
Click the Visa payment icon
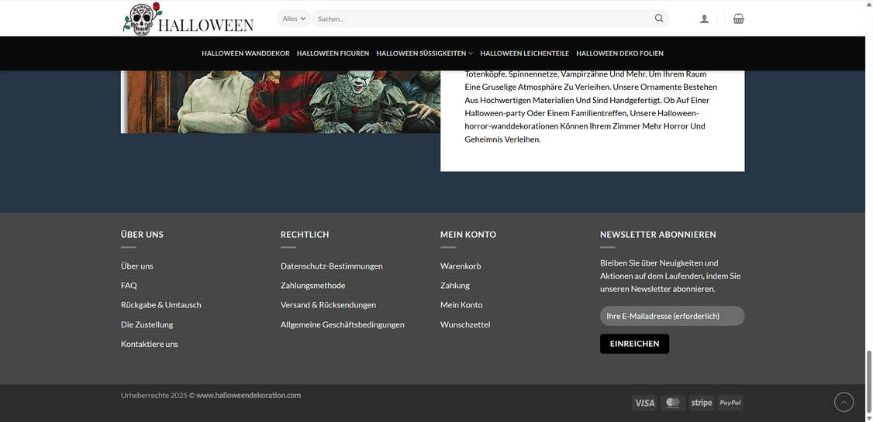tap(645, 403)
